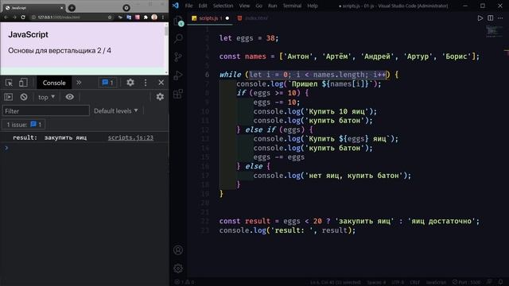Open the Help menu in VS Code
This screenshot has width=509, height=286.
[313, 6]
